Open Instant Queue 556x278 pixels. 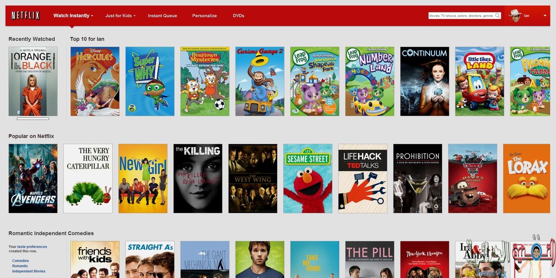click(x=162, y=16)
